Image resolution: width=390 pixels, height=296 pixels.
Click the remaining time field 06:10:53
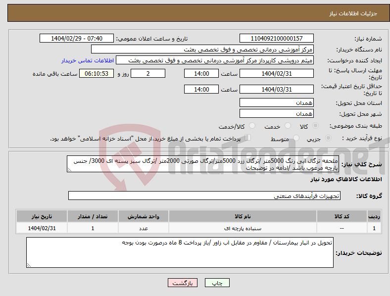coord(97,73)
